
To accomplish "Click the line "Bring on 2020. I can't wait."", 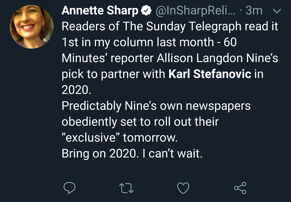I will (x=132, y=154).
